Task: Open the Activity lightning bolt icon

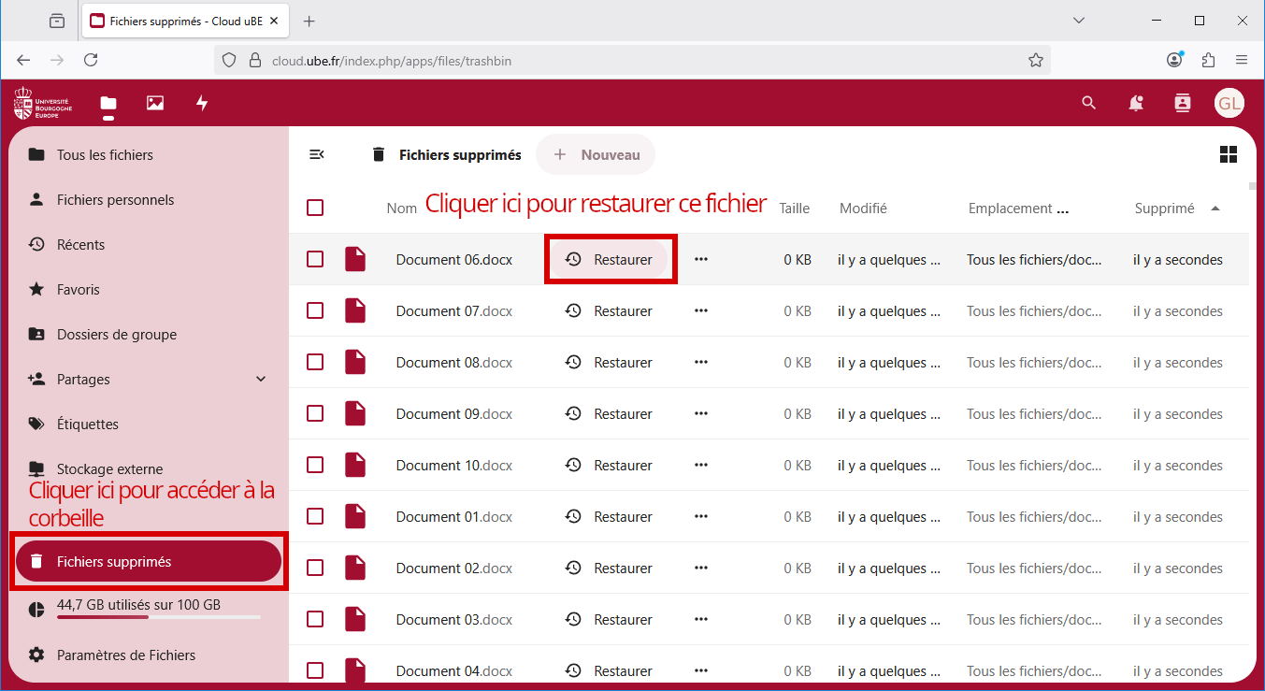Action: pos(202,104)
